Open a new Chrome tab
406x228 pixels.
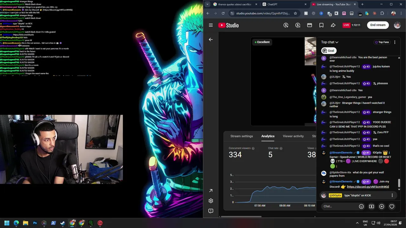point(362,4)
